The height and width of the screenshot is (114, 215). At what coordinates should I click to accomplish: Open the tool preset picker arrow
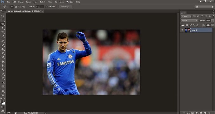point(8,7)
